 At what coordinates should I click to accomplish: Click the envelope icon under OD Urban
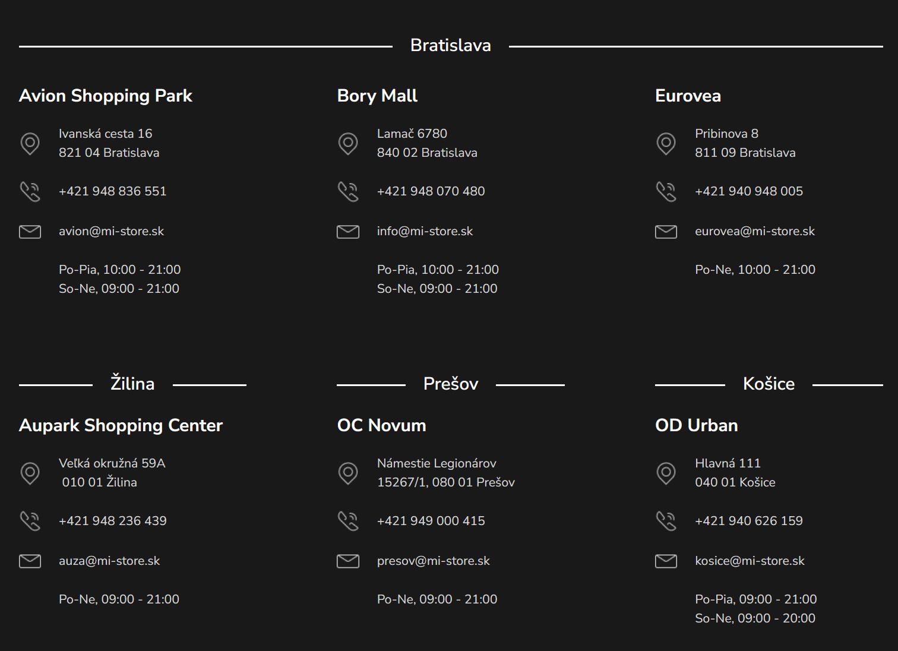[x=666, y=561]
